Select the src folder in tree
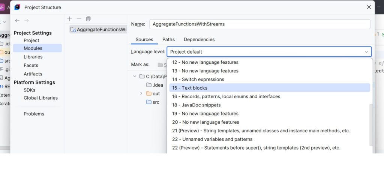Viewport: 384px width, 171px height. click(156, 102)
